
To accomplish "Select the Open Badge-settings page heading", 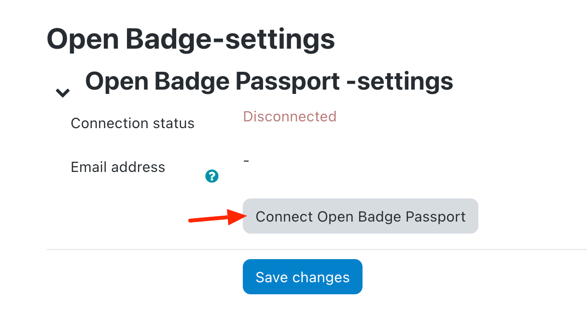I will (x=191, y=39).
